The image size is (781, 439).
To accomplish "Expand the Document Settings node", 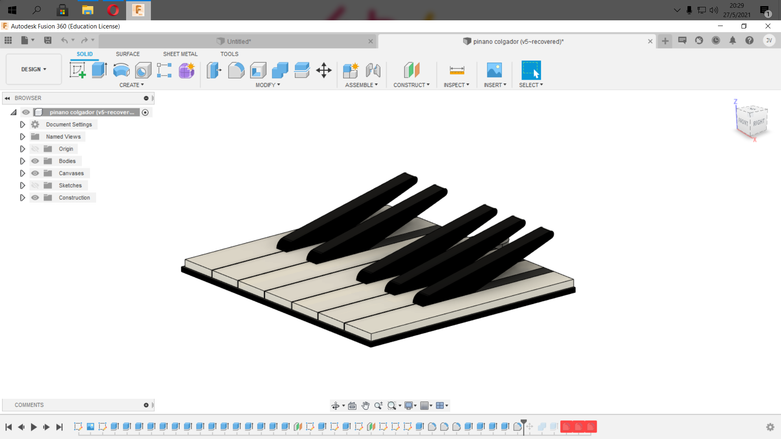I will [22, 124].
